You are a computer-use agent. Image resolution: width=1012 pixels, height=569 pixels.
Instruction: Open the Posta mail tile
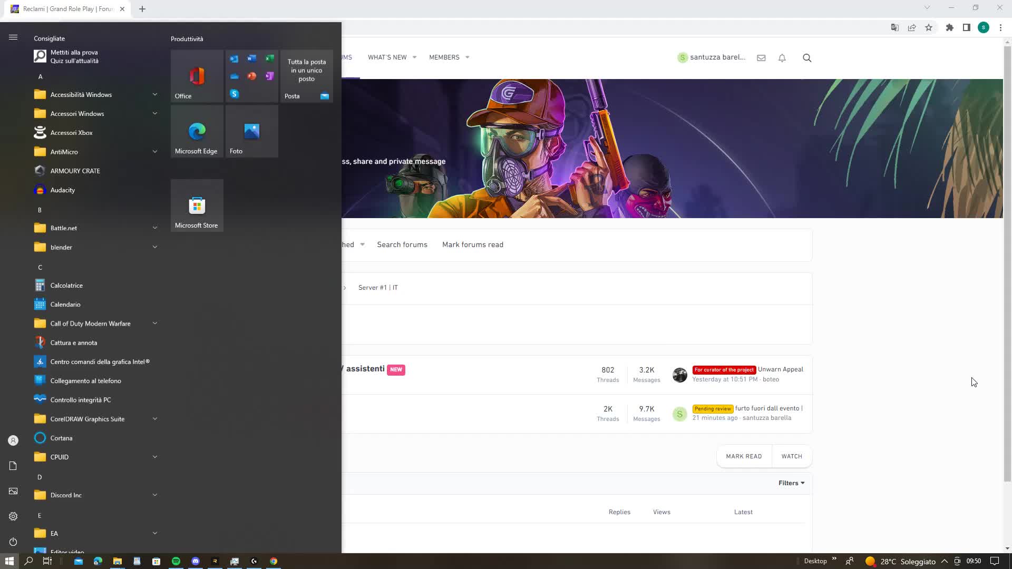pos(306,76)
